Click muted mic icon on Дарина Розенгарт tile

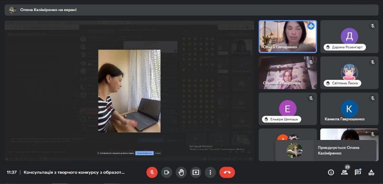[372, 26]
